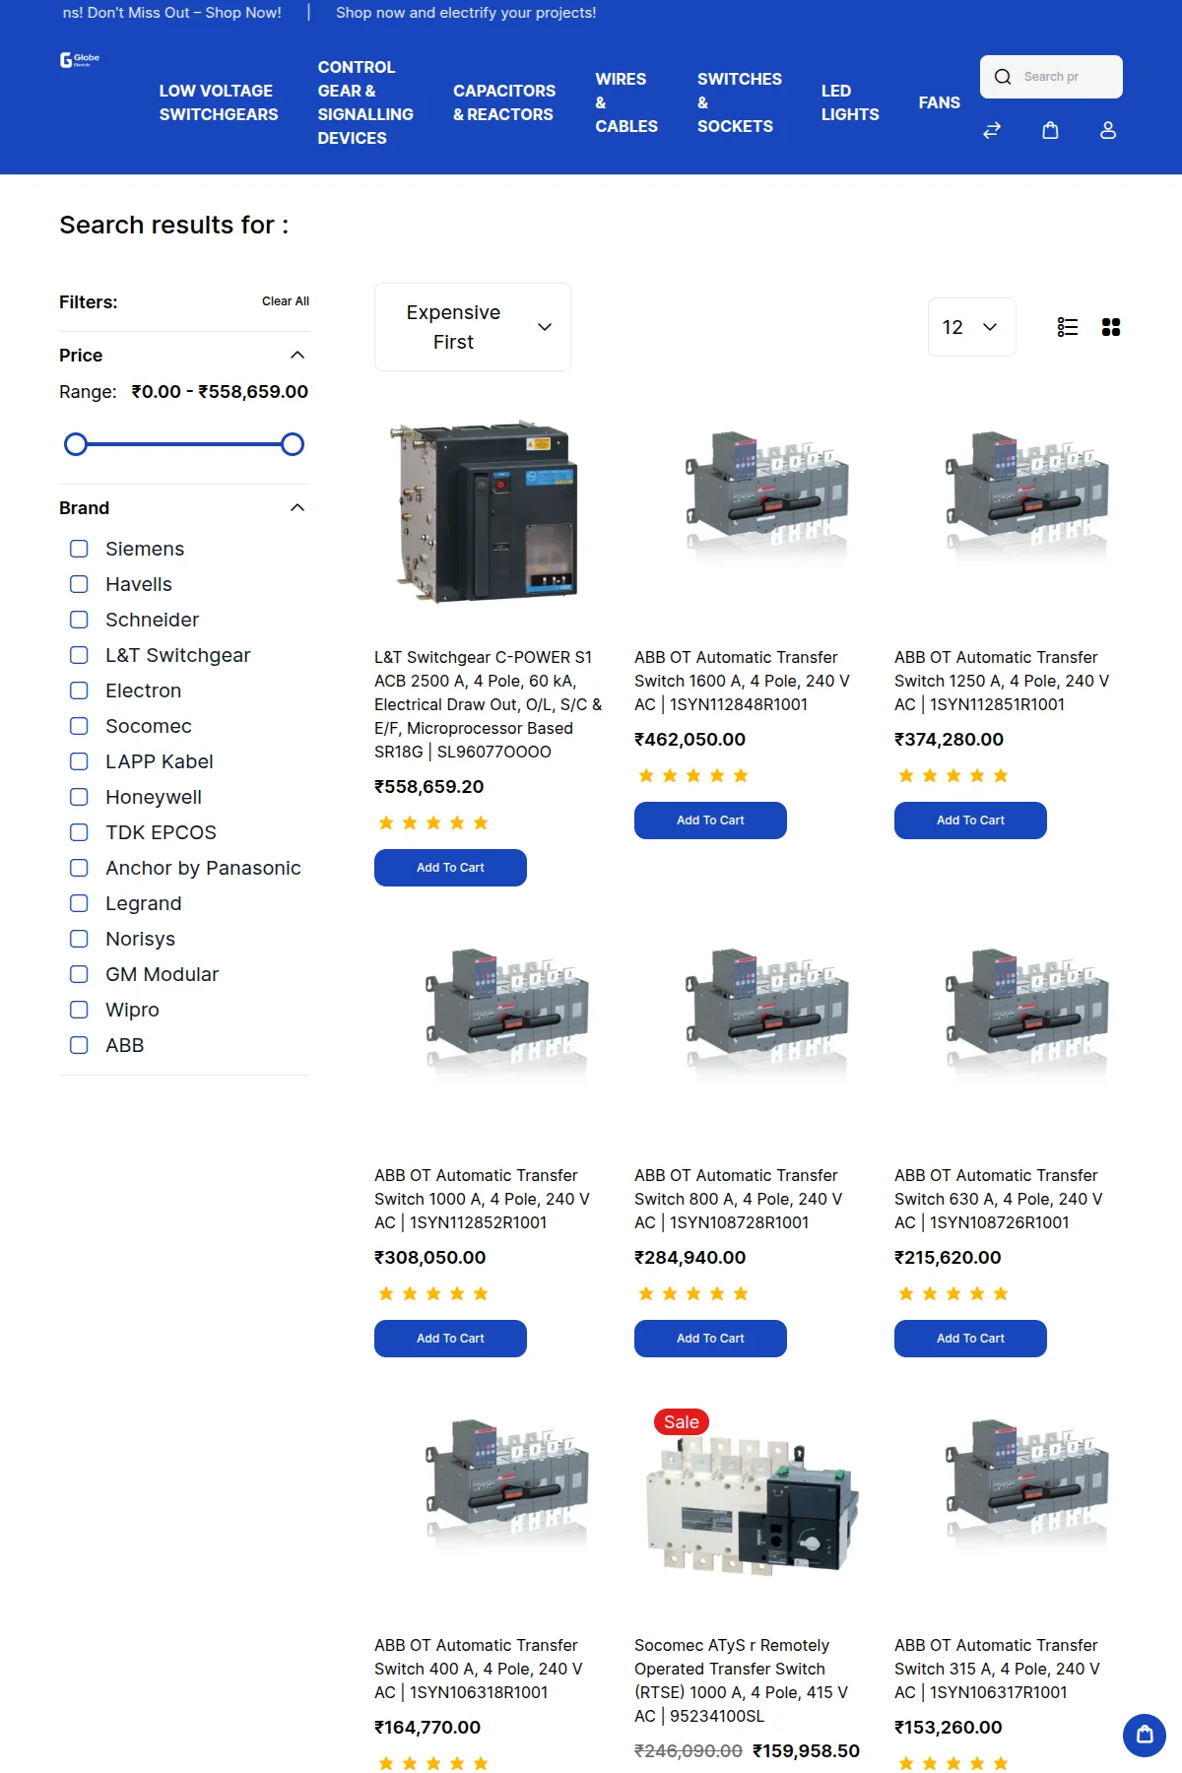Click star rating of L&T Switchgear product

[x=433, y=822]
